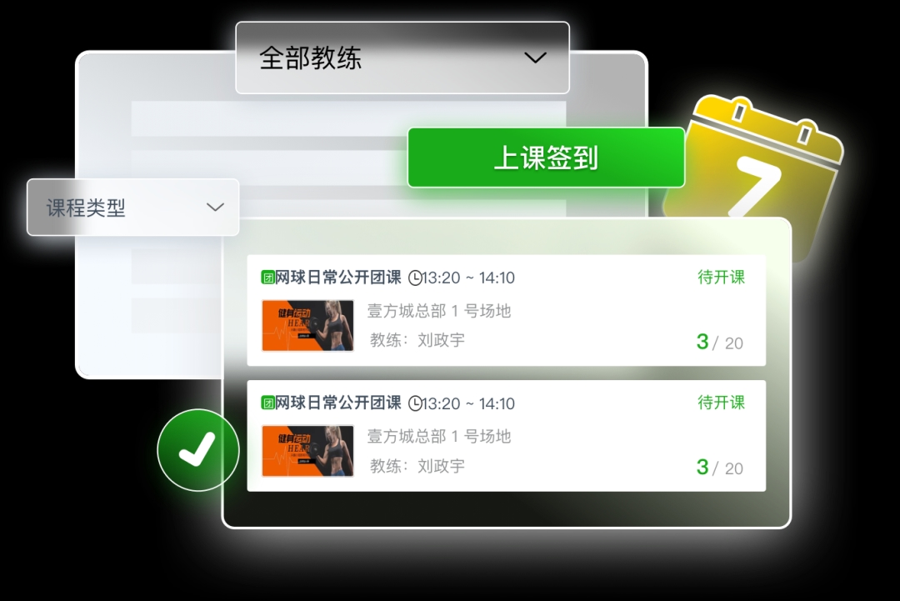
Task: Click the clock icon in second course card
Action: click(x=415, y=403)
